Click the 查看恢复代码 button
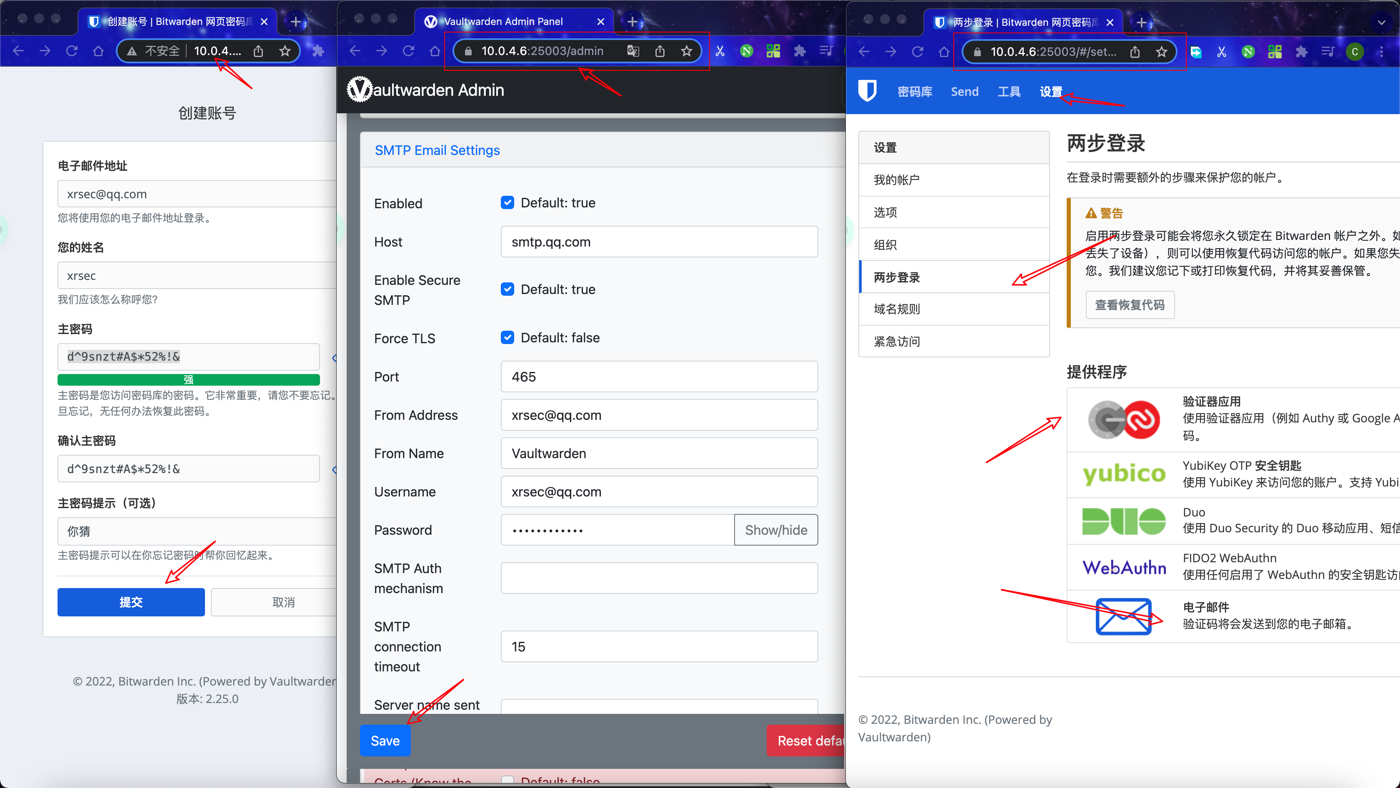 pyautogui.click(x=1129, y=305)
